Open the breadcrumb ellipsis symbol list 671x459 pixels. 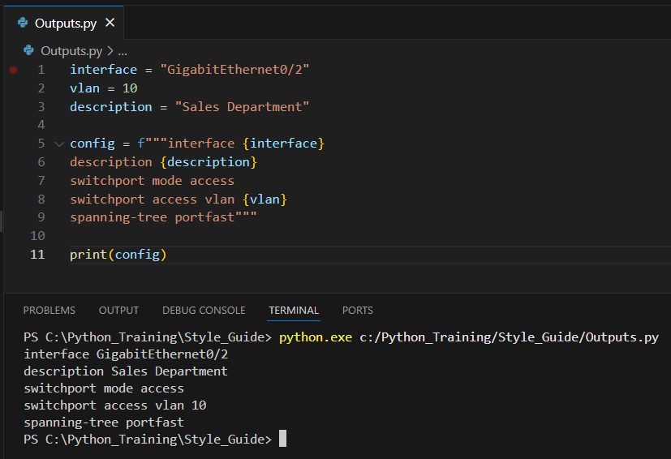[x=123, y=52]
